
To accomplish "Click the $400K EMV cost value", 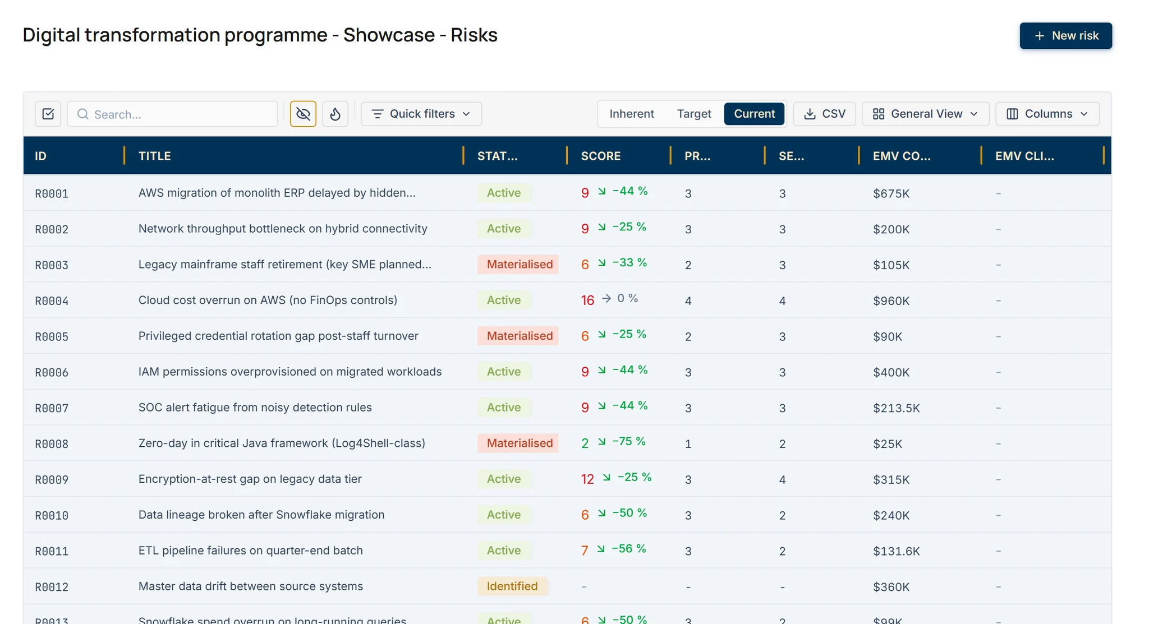I will (x=891, y=372).
